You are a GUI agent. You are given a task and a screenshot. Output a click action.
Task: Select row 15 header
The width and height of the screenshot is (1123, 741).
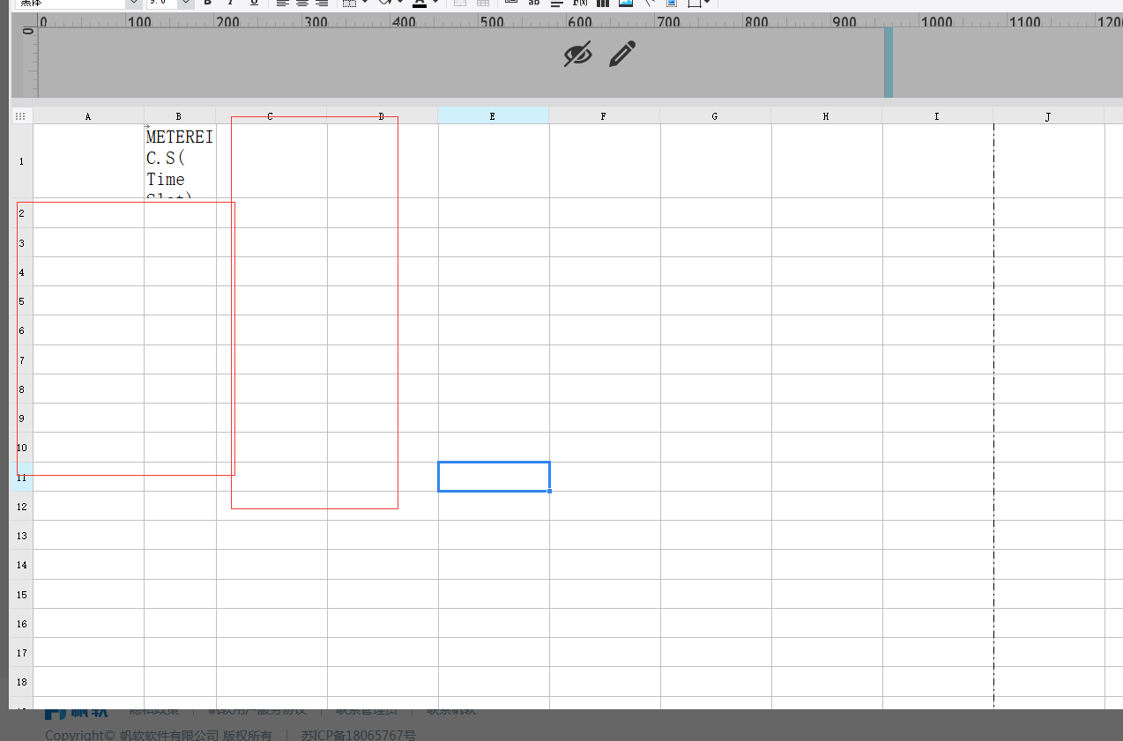tap(21, 594)
